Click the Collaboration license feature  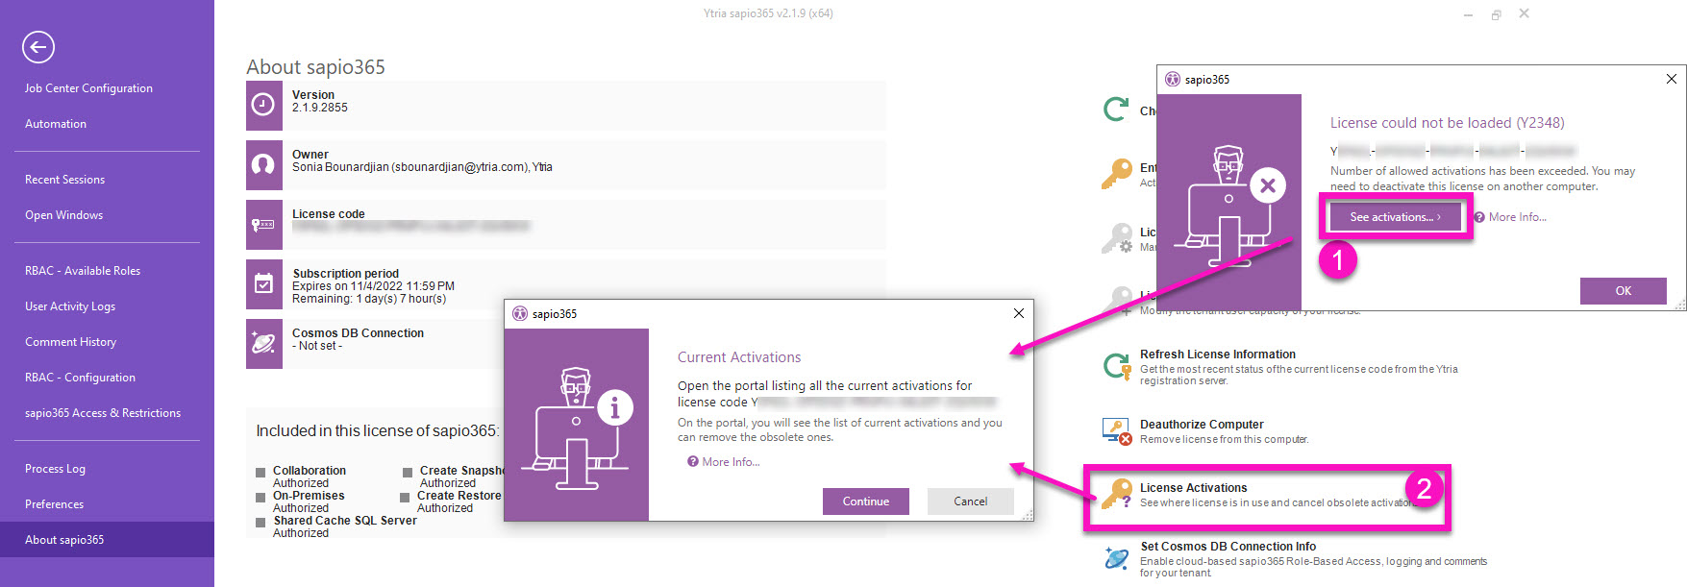pos(310,471)
